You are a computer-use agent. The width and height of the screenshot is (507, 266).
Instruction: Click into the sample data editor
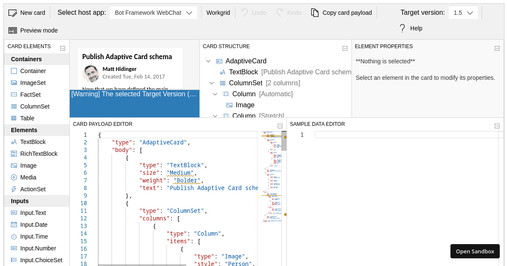click(406, 135)
